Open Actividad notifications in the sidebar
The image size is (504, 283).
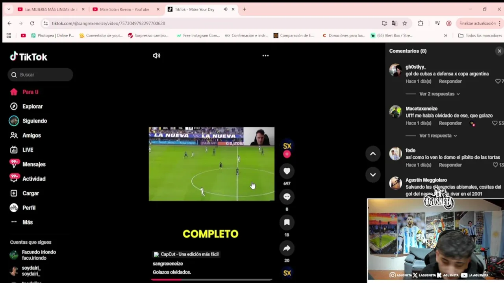[x=34, y=179]
